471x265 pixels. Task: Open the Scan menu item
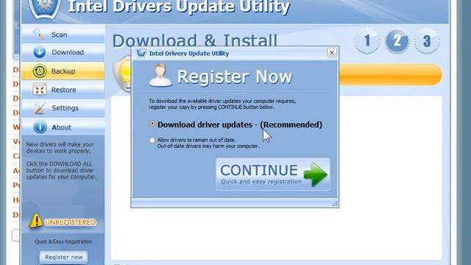click(63, 34)
